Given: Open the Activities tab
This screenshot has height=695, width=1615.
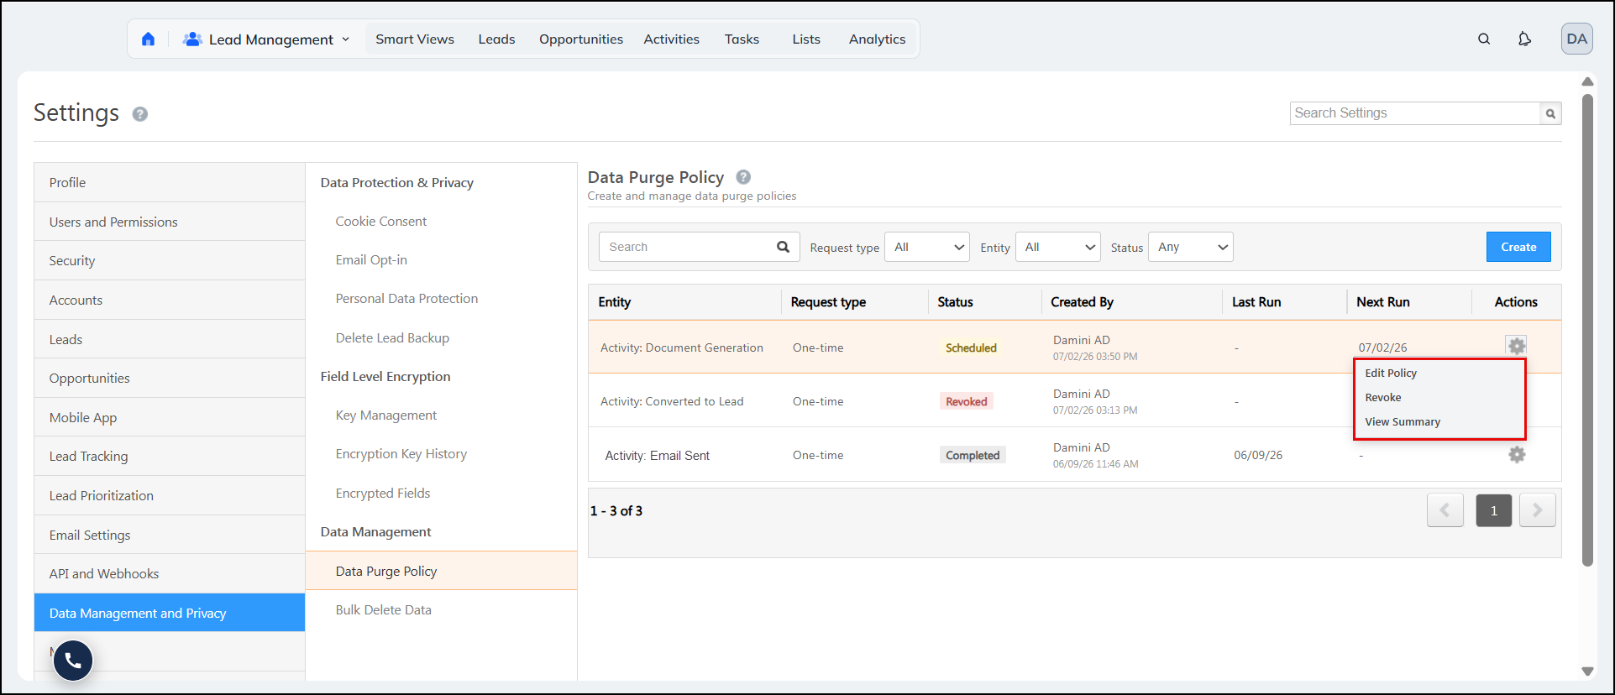Looking at the screenshot, I should (671, 39).
